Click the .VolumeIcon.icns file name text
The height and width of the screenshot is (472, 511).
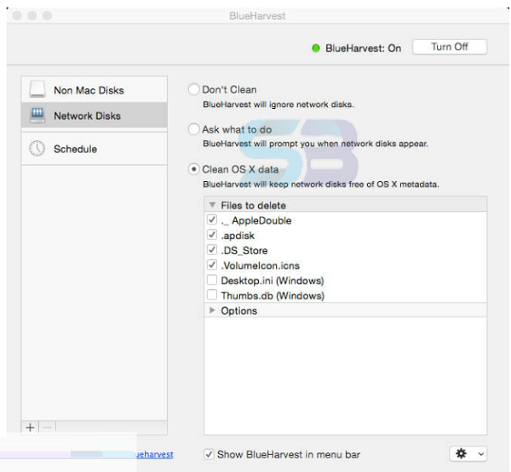[x=260, y=265]
